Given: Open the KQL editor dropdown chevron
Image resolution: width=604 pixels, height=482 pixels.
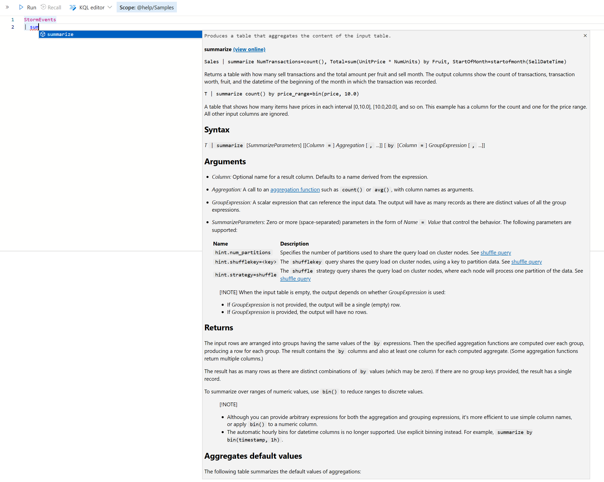Looking at the screenshot, I should (x=110, y=7).
